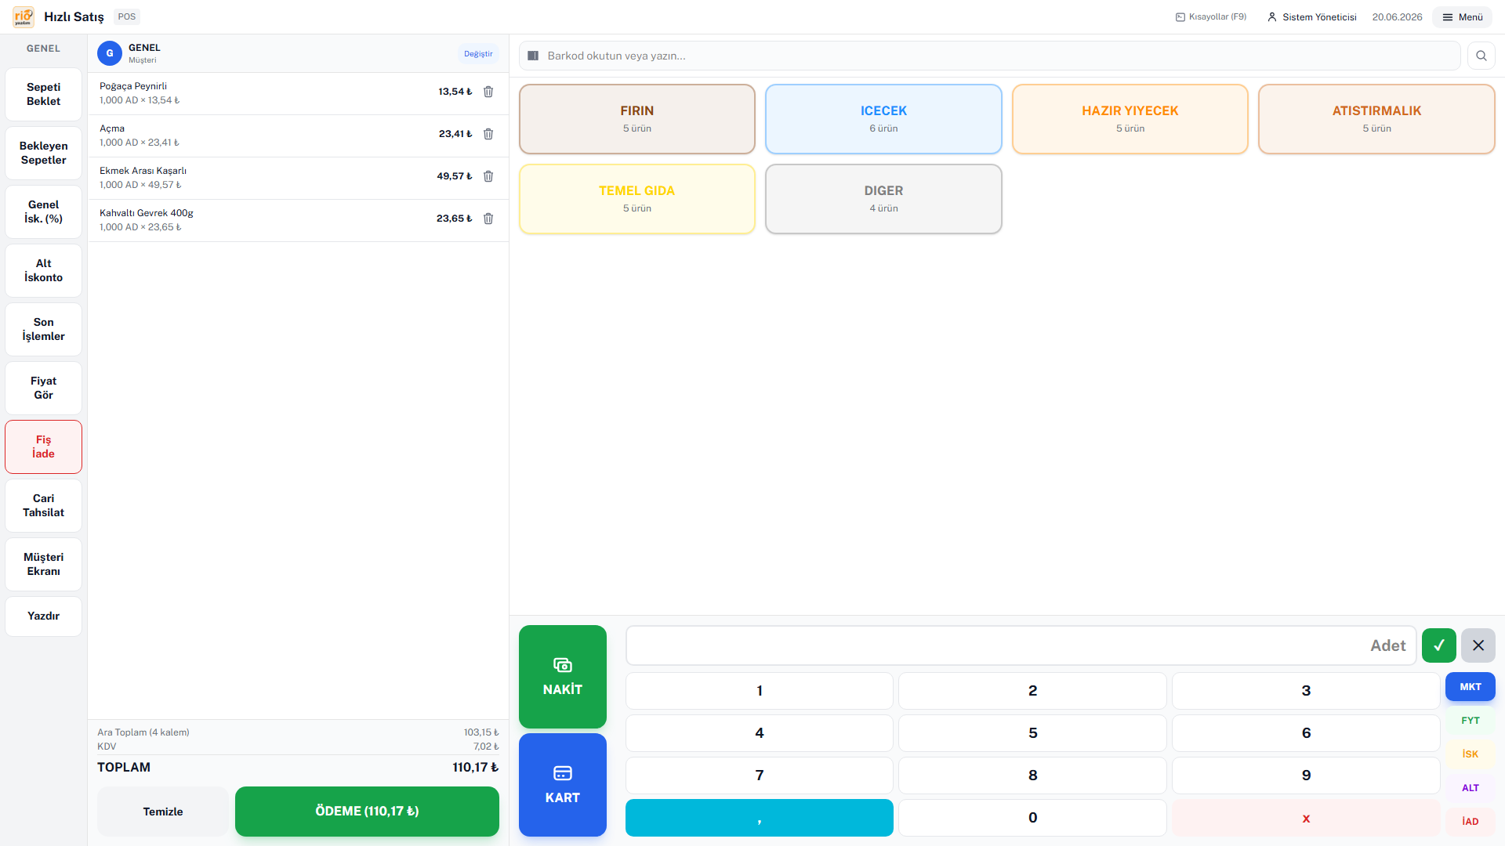Click the POS badge
This screenshot has width=1505, height=846.
pos(127,16)
